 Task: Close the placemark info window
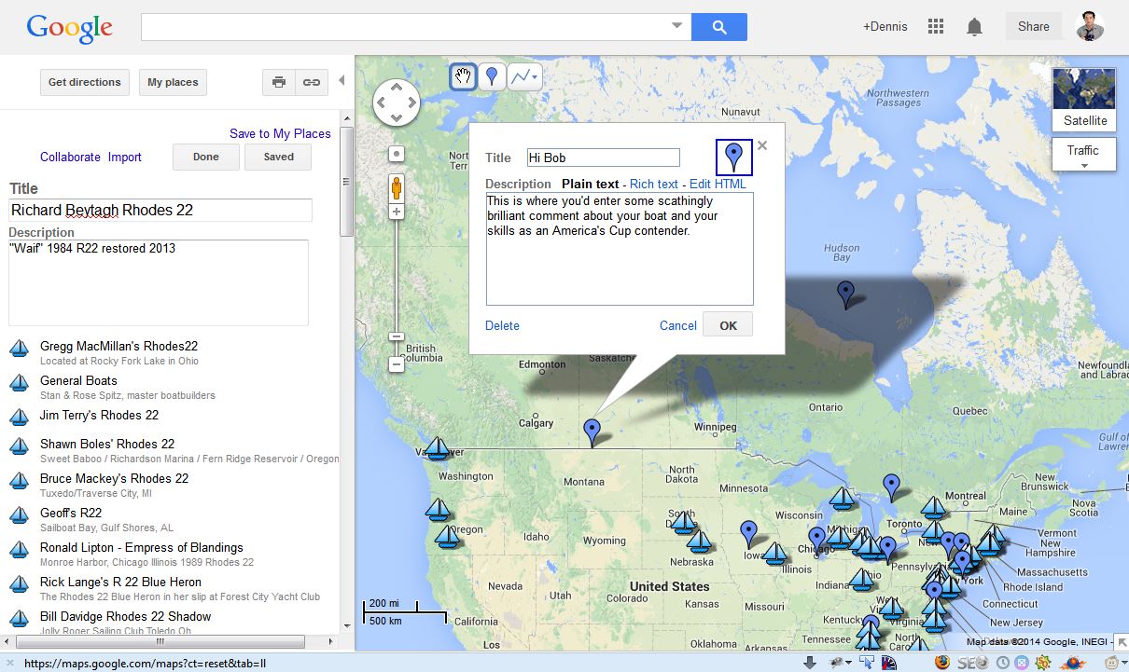click(x=762, y=145)
